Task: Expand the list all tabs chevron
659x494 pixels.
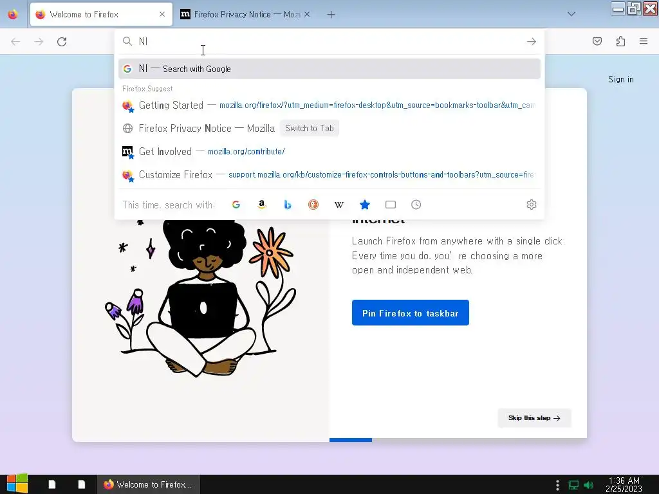Action: pos(571,14)
